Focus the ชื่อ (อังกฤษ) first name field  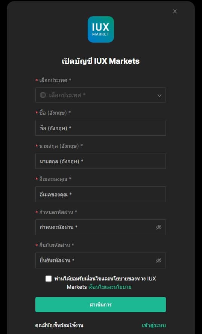100,128
